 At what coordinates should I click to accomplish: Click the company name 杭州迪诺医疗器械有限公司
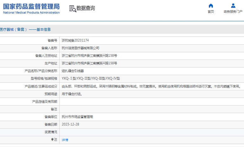[x=80, y=48]
